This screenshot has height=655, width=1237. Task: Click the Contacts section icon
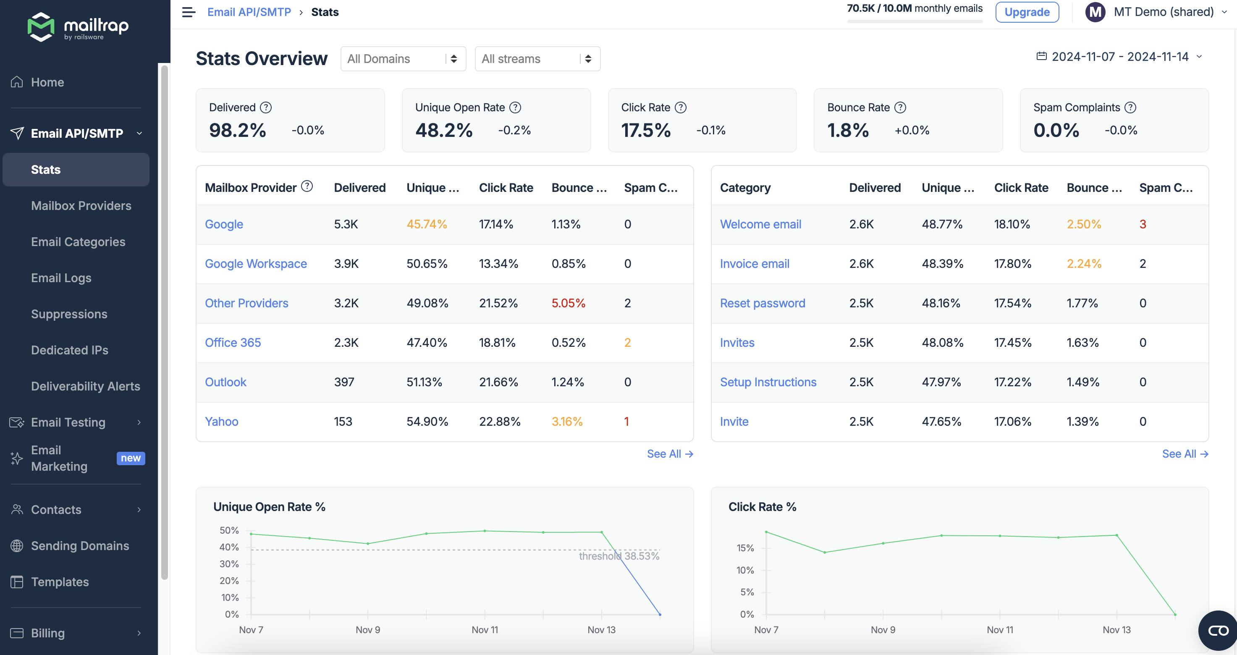pyautogui.click(x=17, y=508)
